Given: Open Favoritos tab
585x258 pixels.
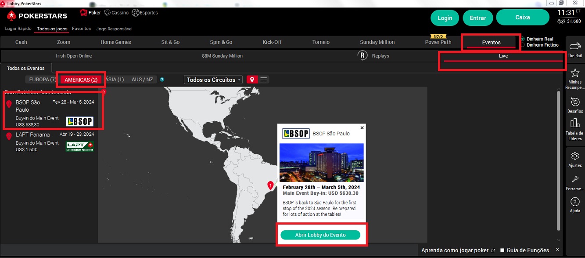Looking at the screenshot, I should coord(82,29).
